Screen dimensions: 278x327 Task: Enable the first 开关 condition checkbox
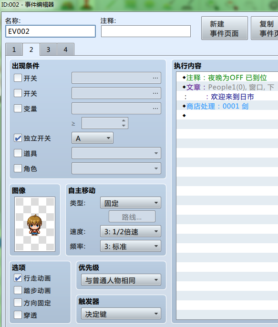18,78
